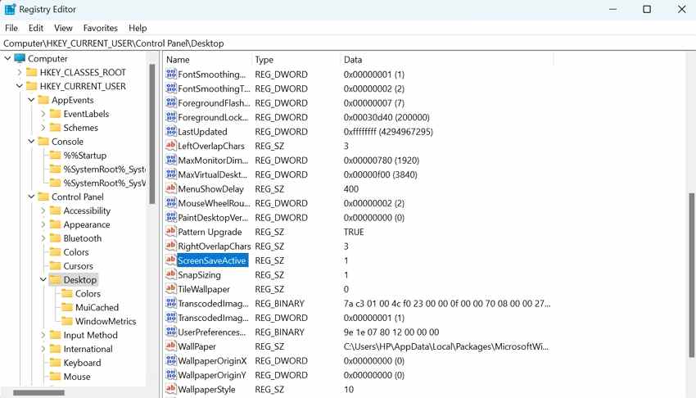The height and width of the screenshot is (398, 696).
Task: Expand the Appearance key arrow
Action: point(43,224)
